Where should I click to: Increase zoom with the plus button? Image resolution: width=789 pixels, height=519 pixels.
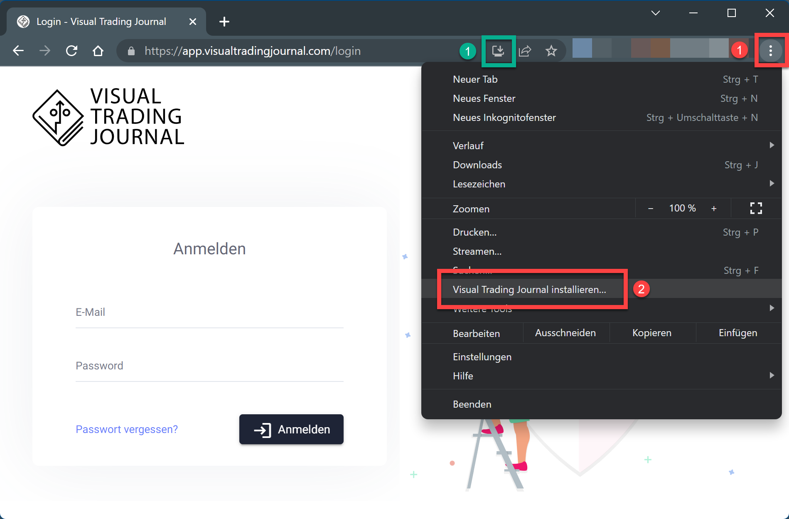pyautogui.click(x=714, y=209)
